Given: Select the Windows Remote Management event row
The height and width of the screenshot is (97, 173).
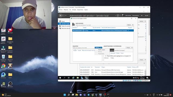Looking at the screenshot, I should tap(112, 74).
